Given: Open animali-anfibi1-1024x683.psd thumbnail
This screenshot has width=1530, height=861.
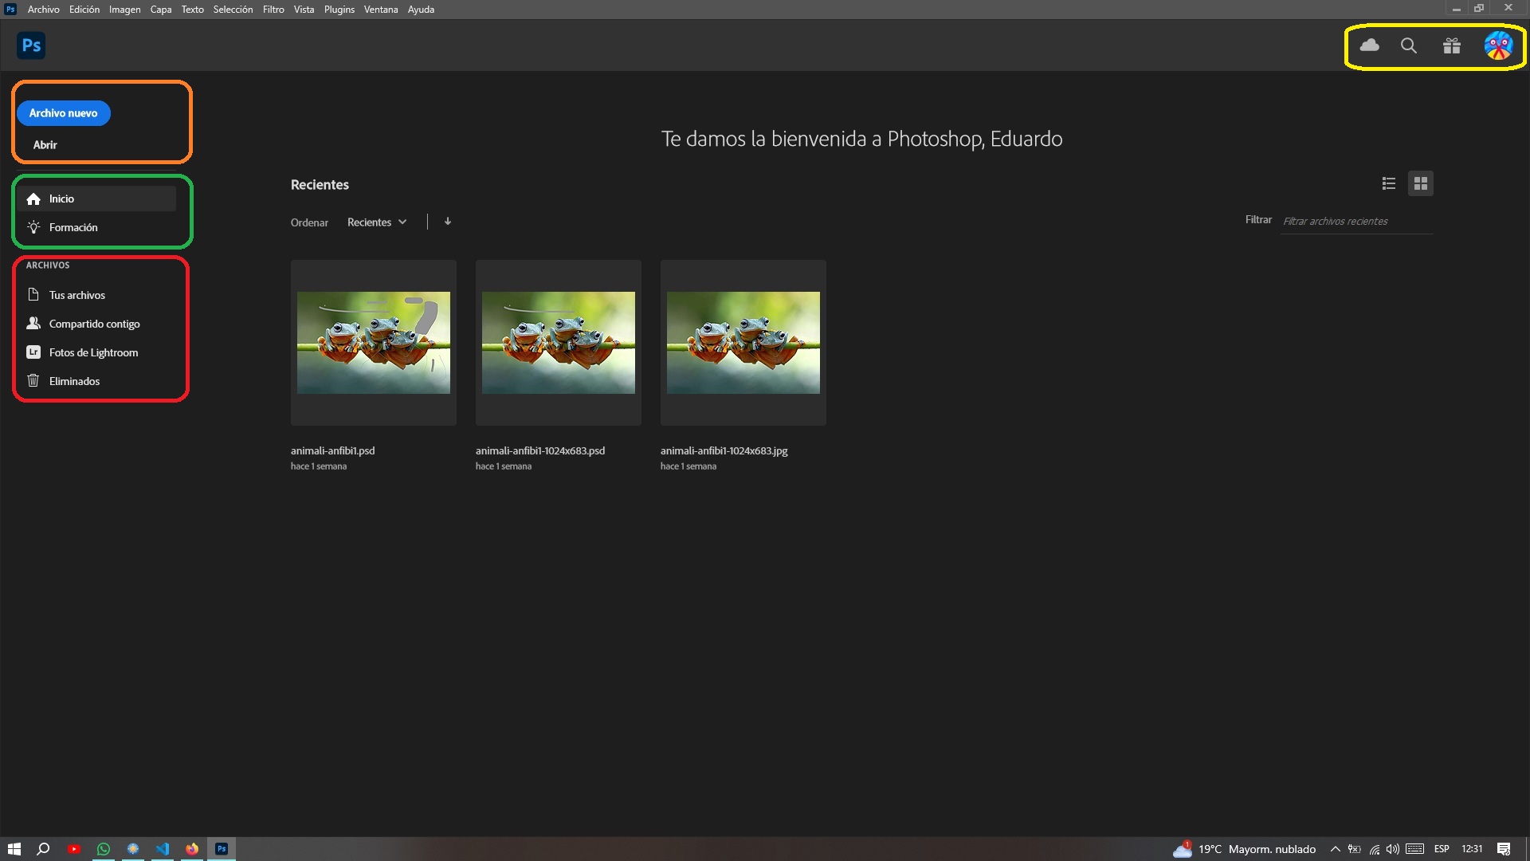Looking at the screenshot, I should pyautogui.click(x=559, y=343).
